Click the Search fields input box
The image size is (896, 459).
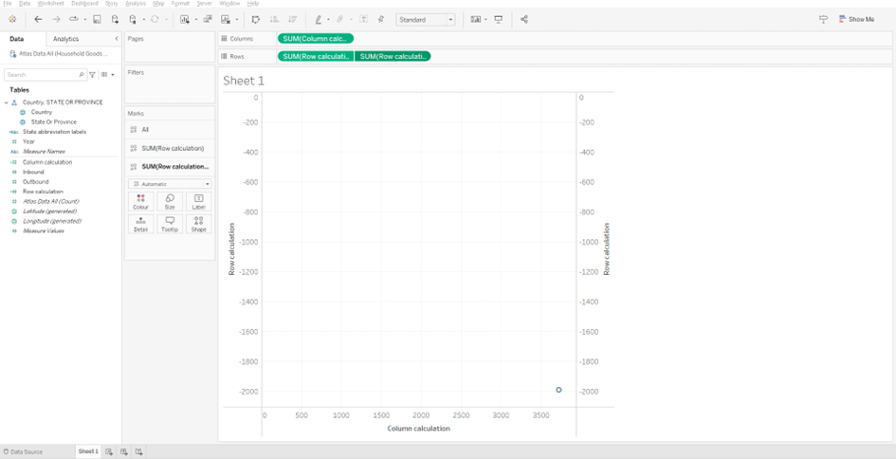coord(46,75)
